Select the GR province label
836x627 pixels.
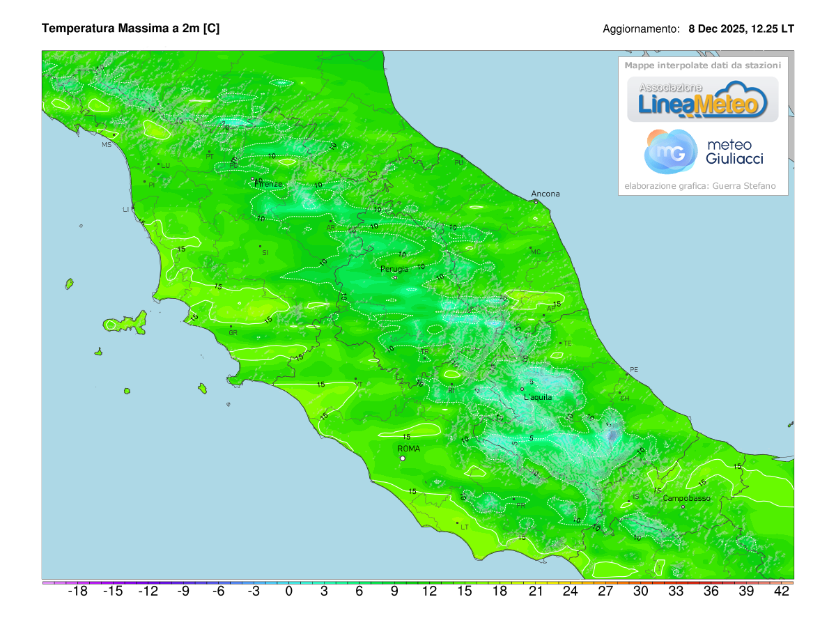point(233,333)
